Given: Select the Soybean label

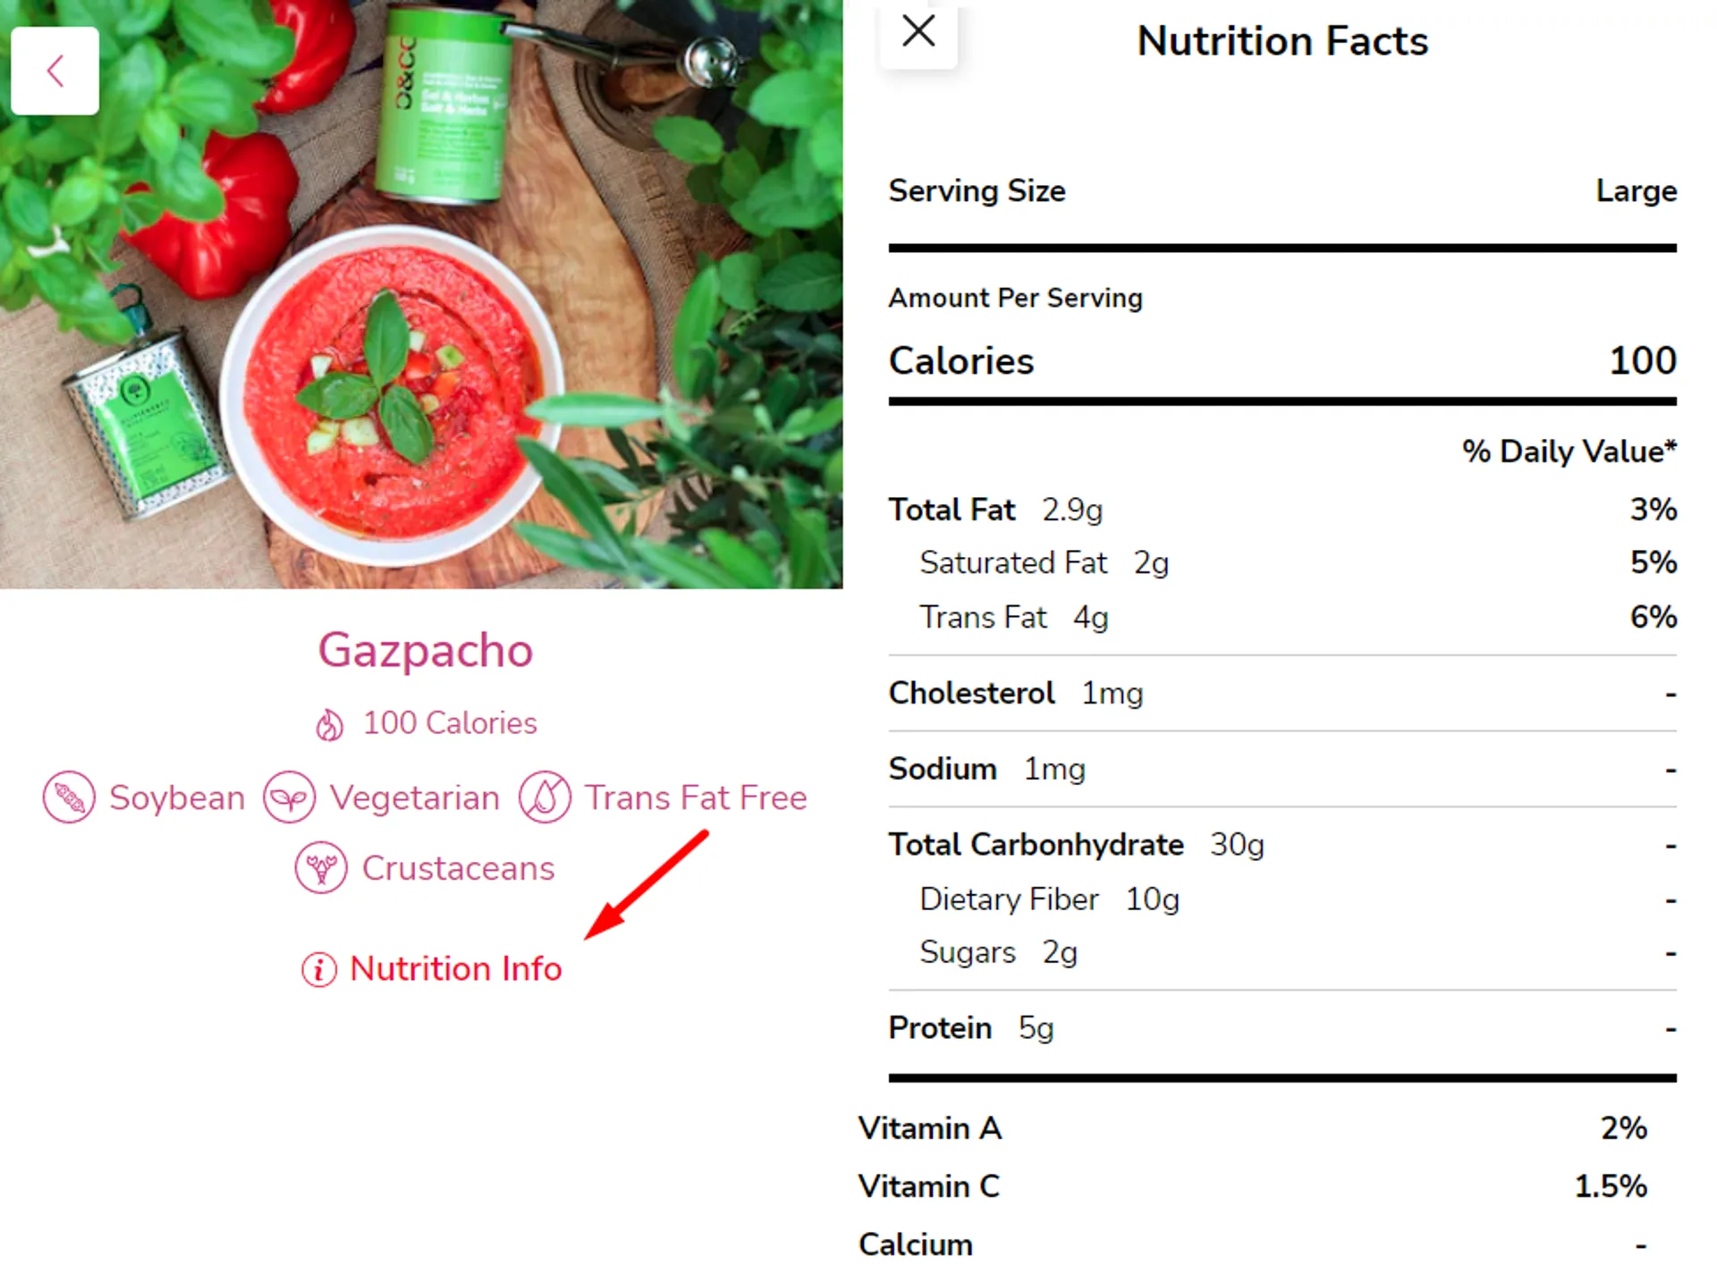Looking at the screenshot, I should point(177,797).
